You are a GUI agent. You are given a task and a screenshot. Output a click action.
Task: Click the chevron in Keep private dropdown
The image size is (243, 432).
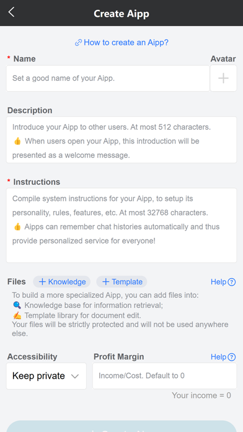[x=75, y=376]
